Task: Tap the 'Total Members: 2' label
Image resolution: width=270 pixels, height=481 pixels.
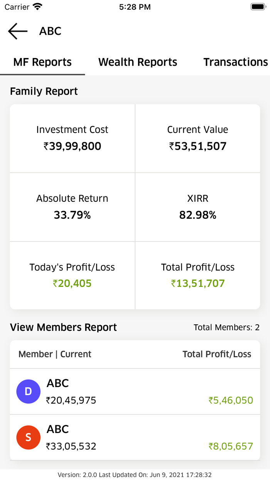Action: coord(226,327)
